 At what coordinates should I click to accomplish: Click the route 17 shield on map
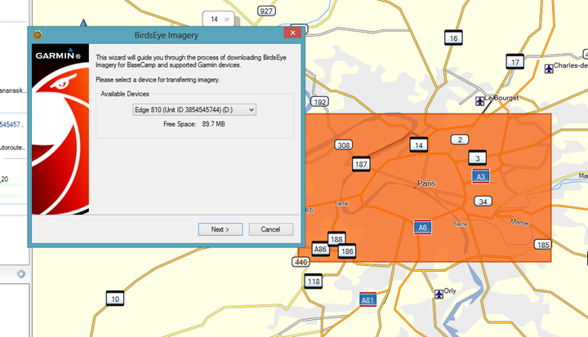[514, 62]
